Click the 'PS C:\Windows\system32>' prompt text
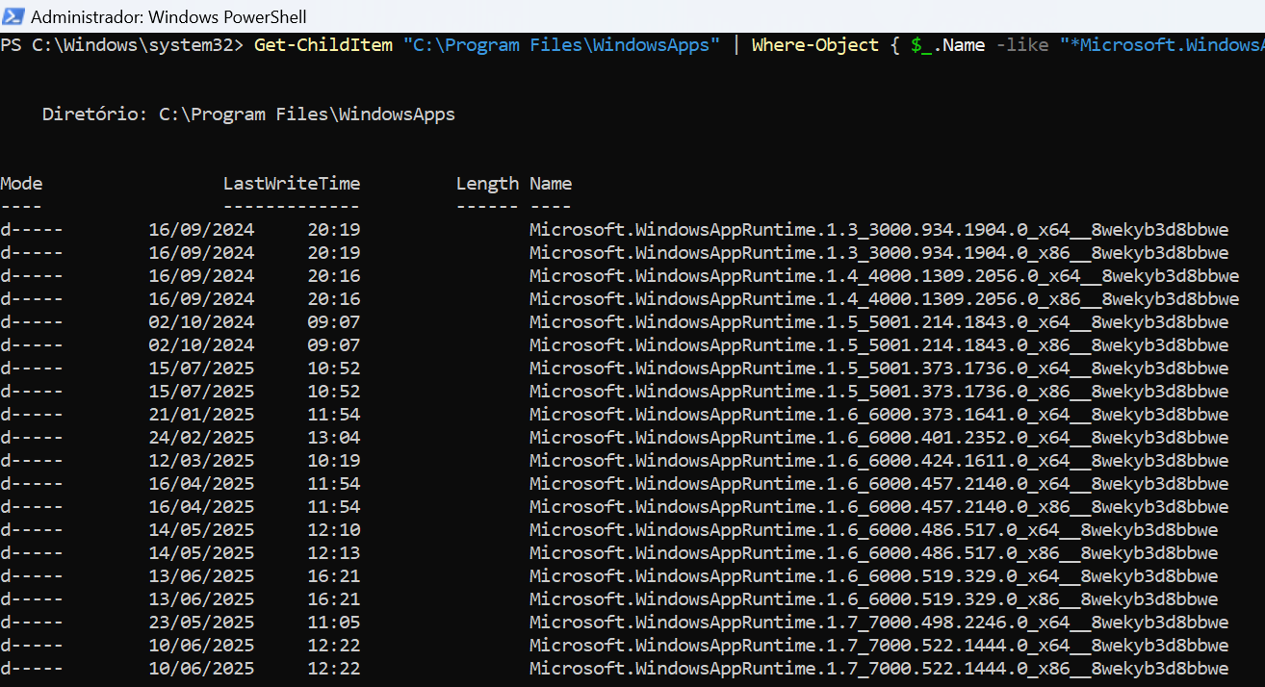 pyautogui.click(x=122, y=45)
